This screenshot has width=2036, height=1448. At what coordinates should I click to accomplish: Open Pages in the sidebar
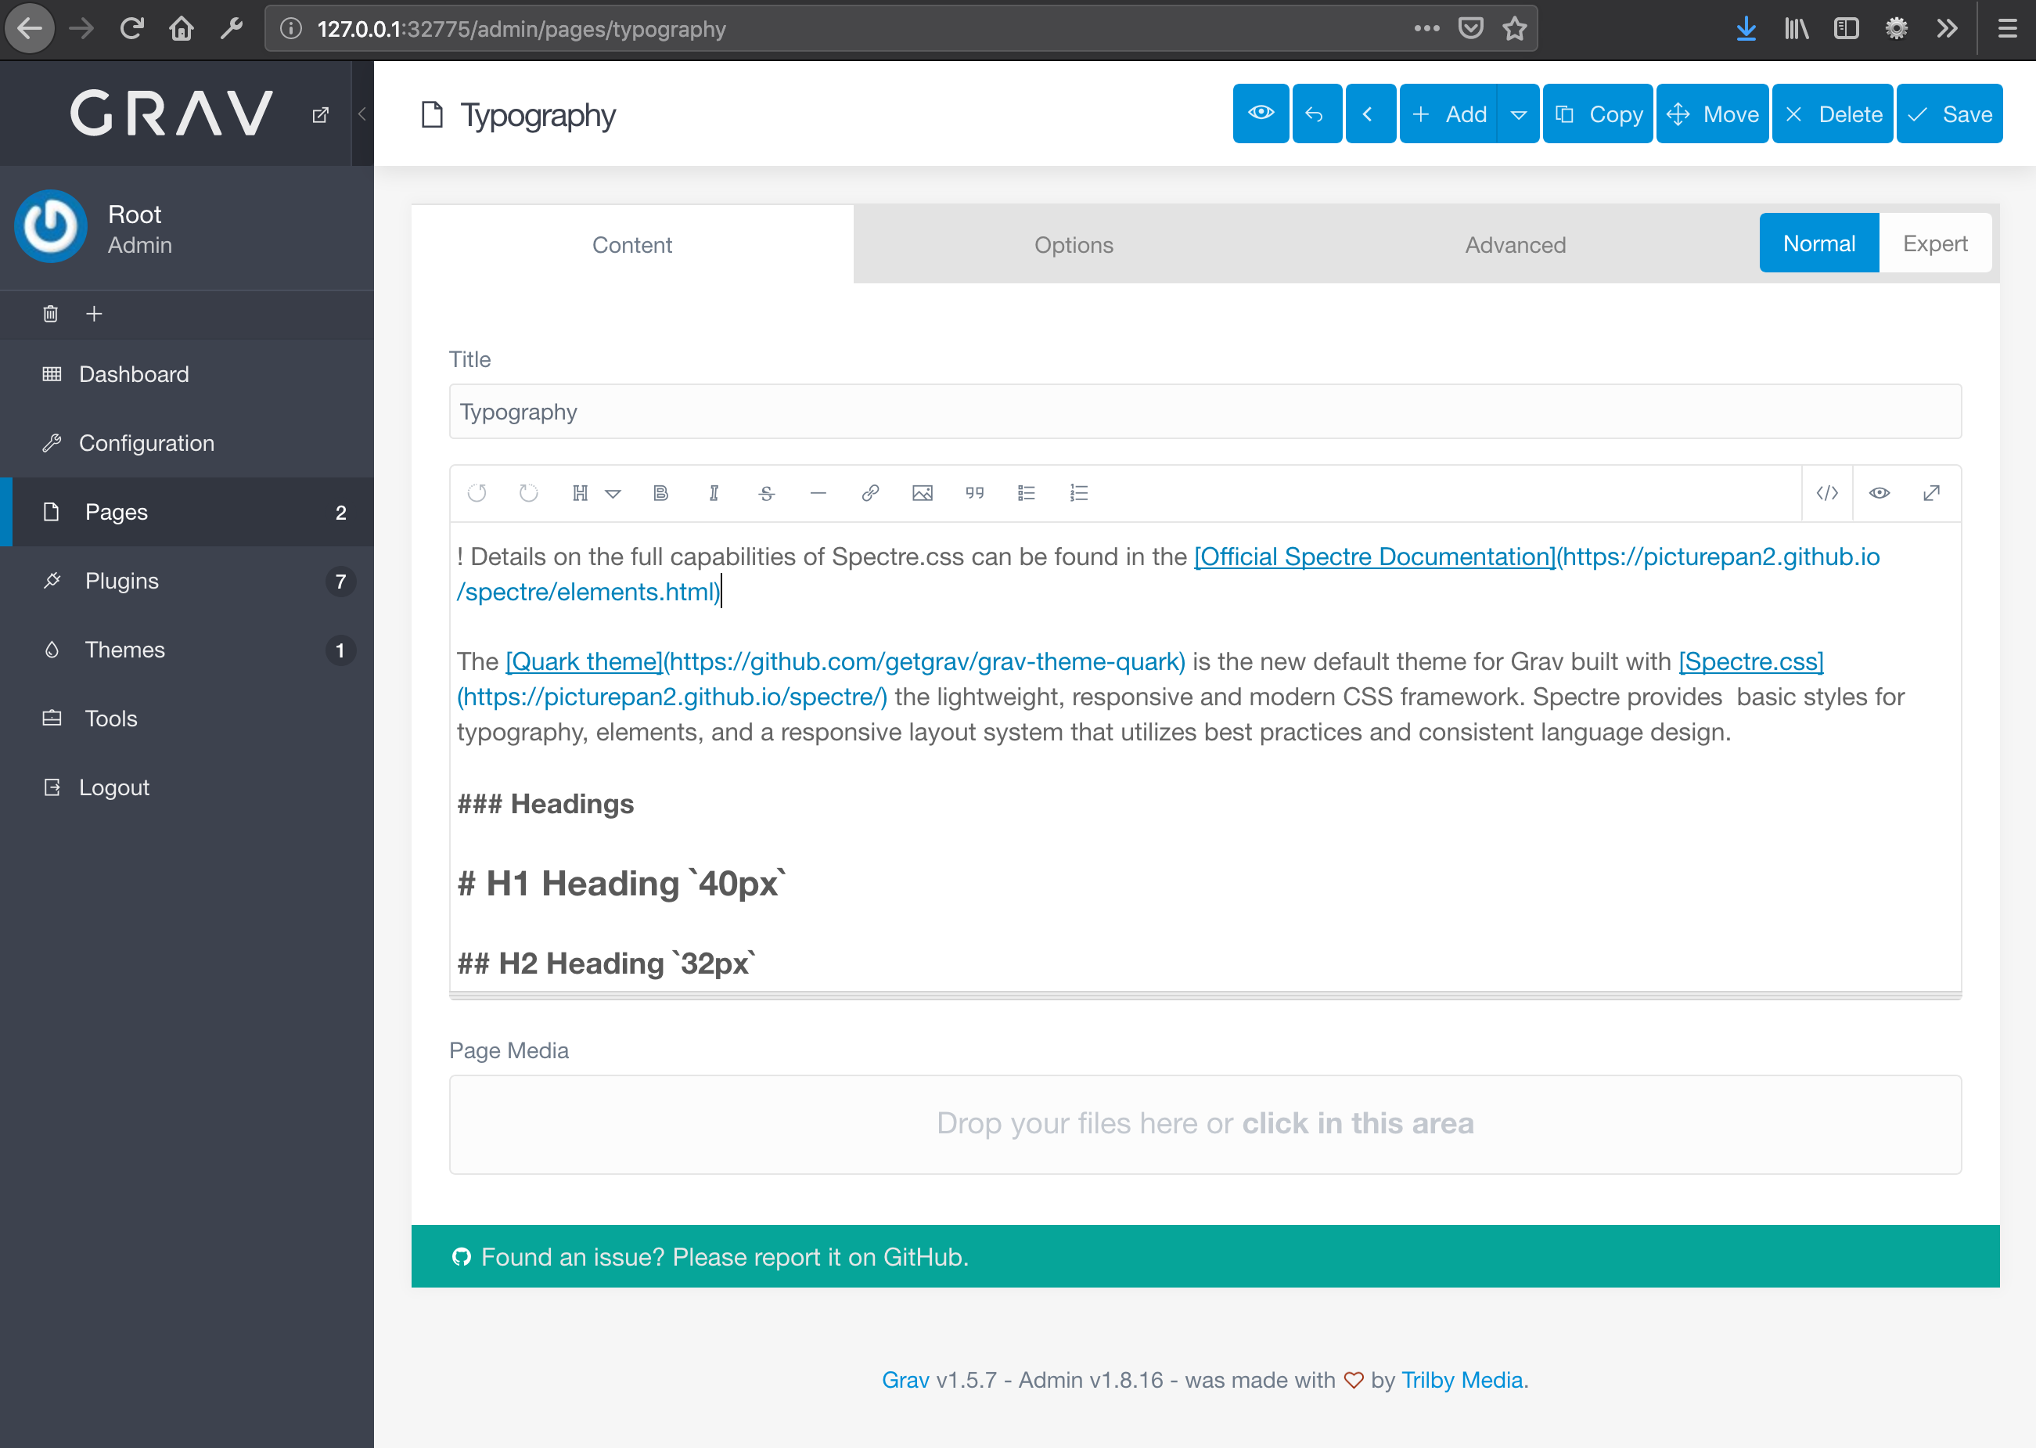[x=187, y=512]
